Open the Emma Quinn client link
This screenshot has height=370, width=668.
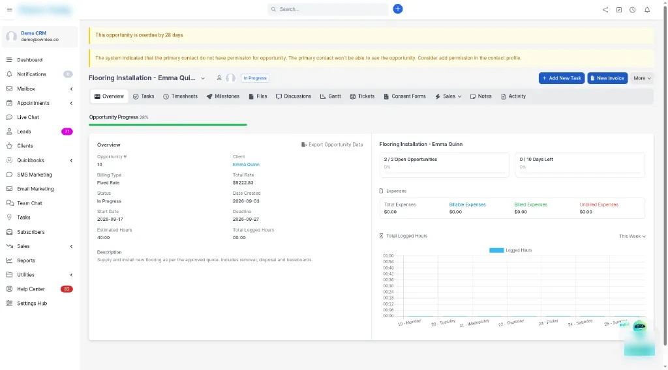246,165
